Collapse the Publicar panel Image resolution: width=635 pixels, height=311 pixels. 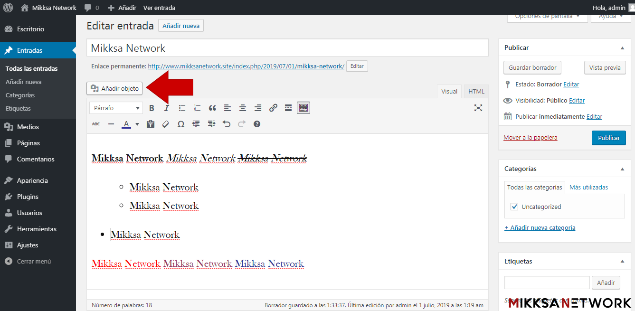tap(622, 48)
